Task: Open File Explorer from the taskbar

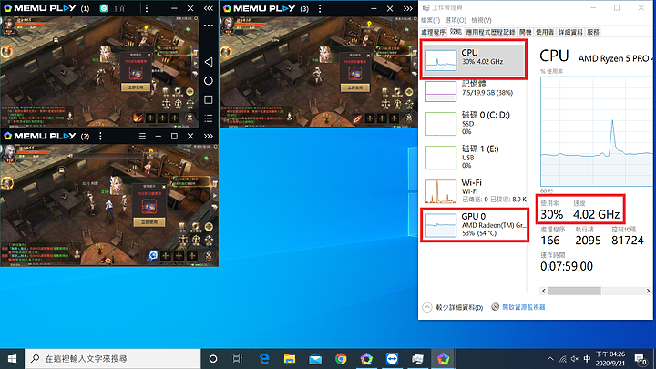Action: click(290, 359)
